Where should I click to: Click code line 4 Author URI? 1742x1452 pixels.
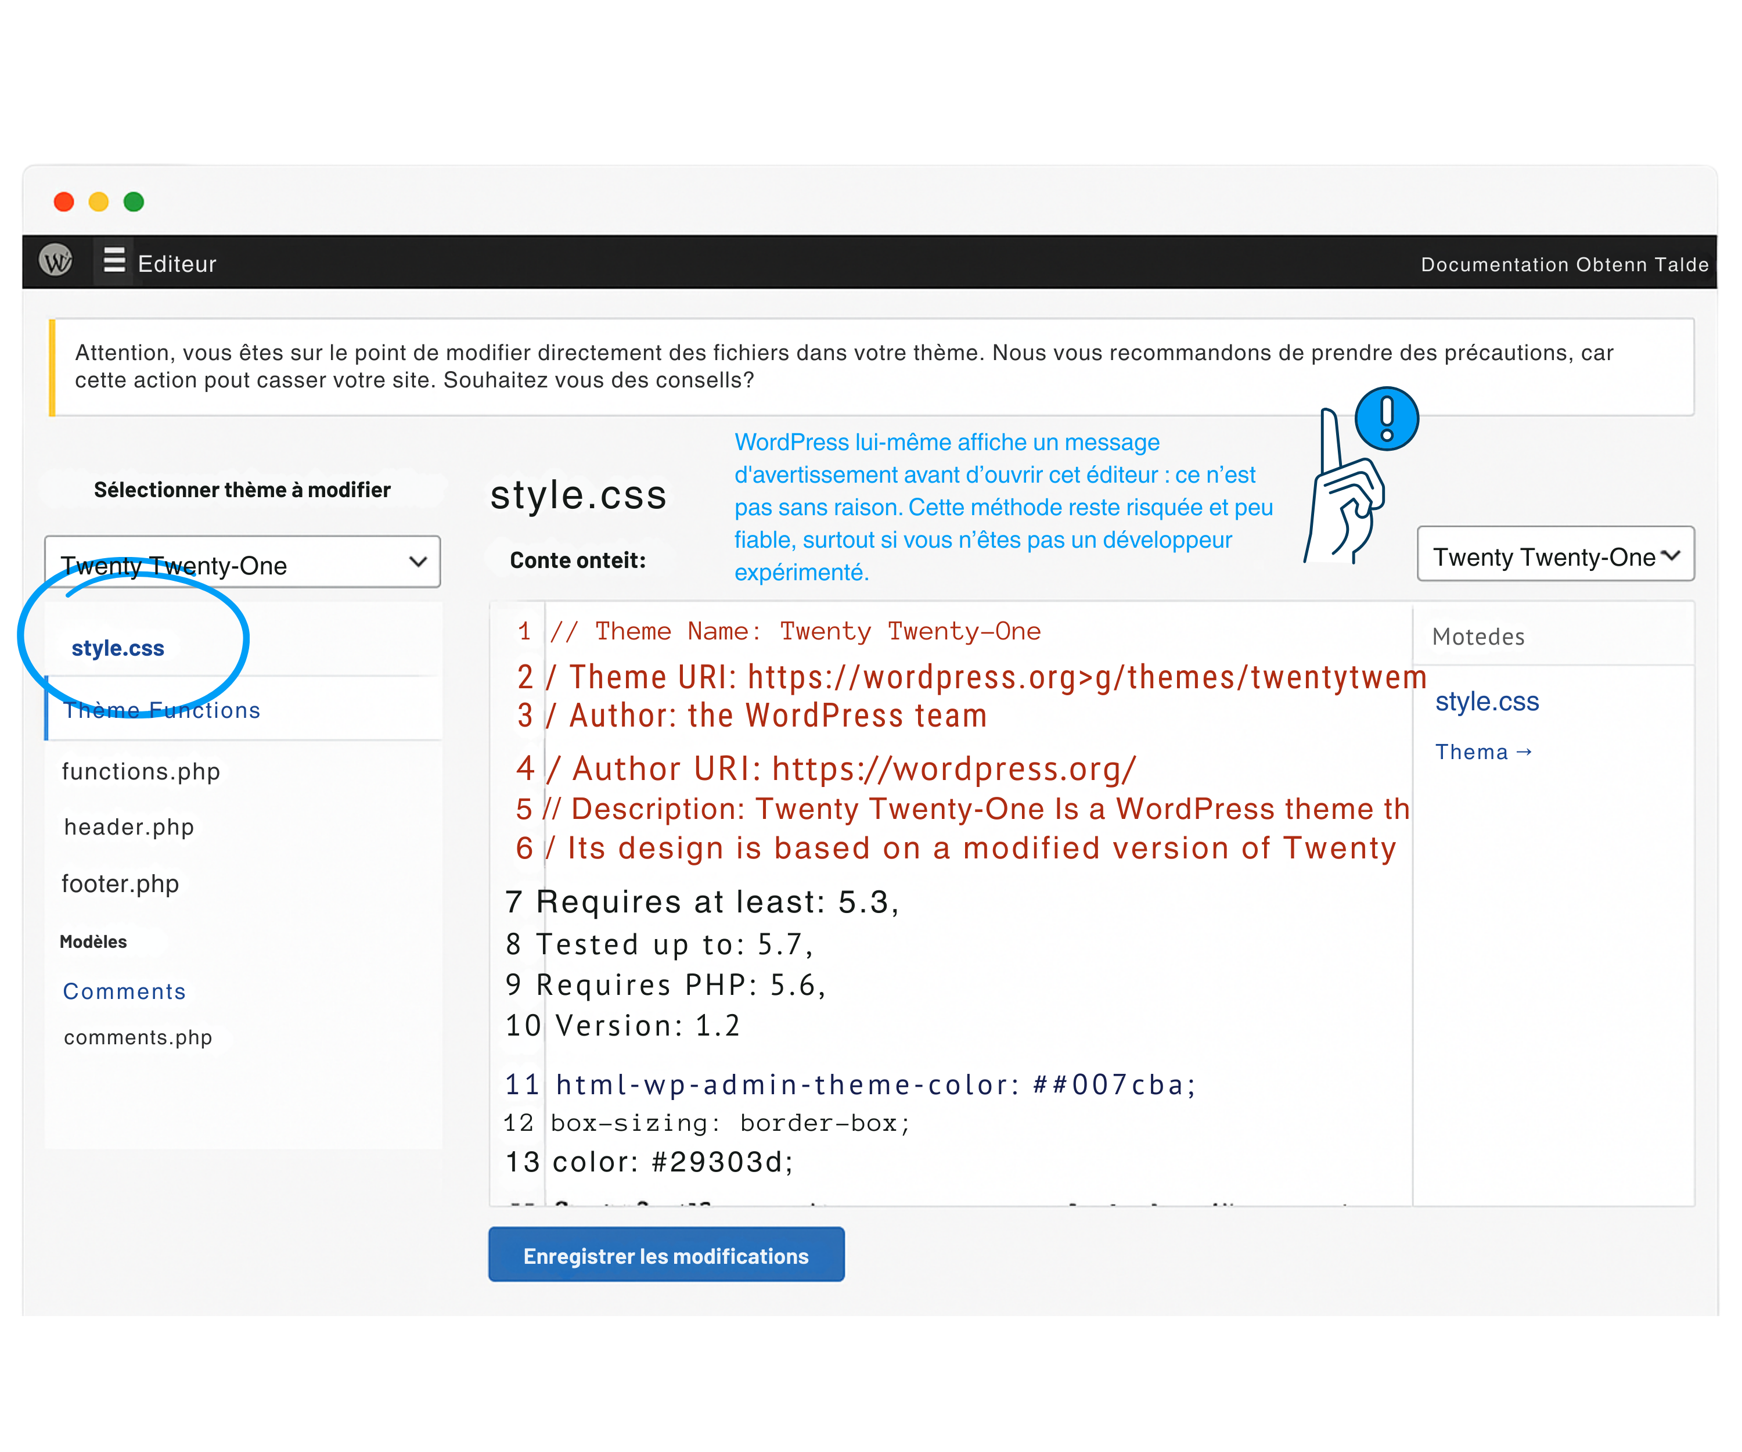pos(825,769)
